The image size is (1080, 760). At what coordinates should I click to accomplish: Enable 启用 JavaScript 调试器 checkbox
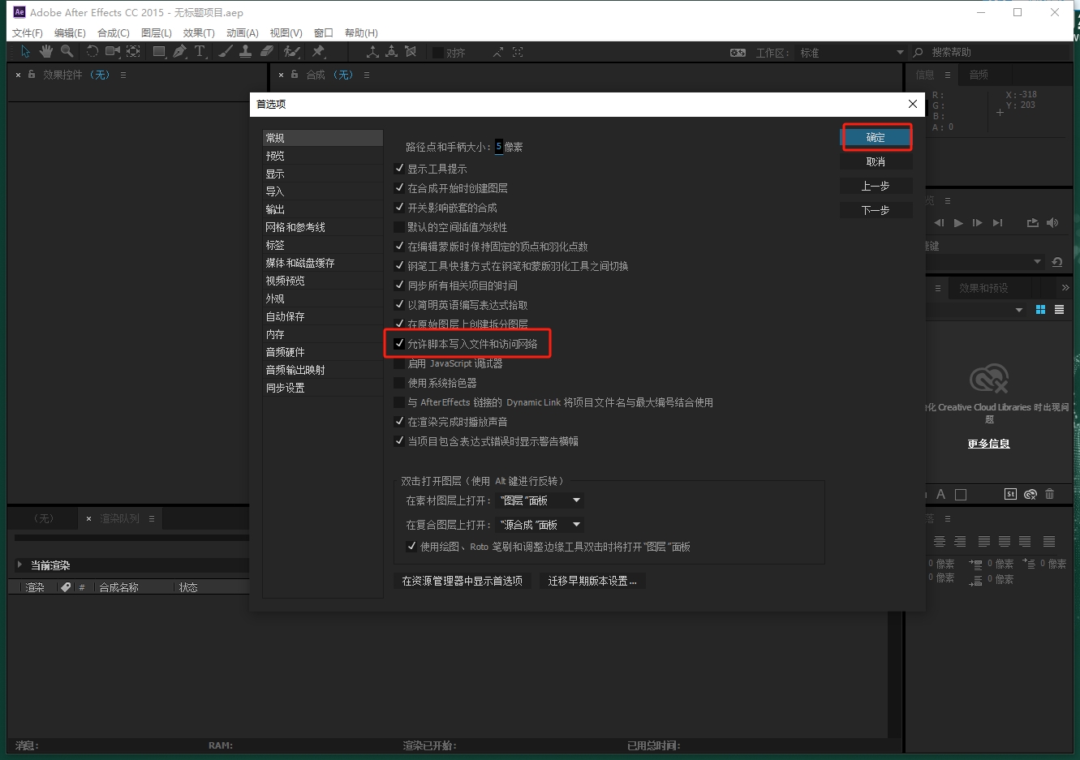click(x=399, y=363)
